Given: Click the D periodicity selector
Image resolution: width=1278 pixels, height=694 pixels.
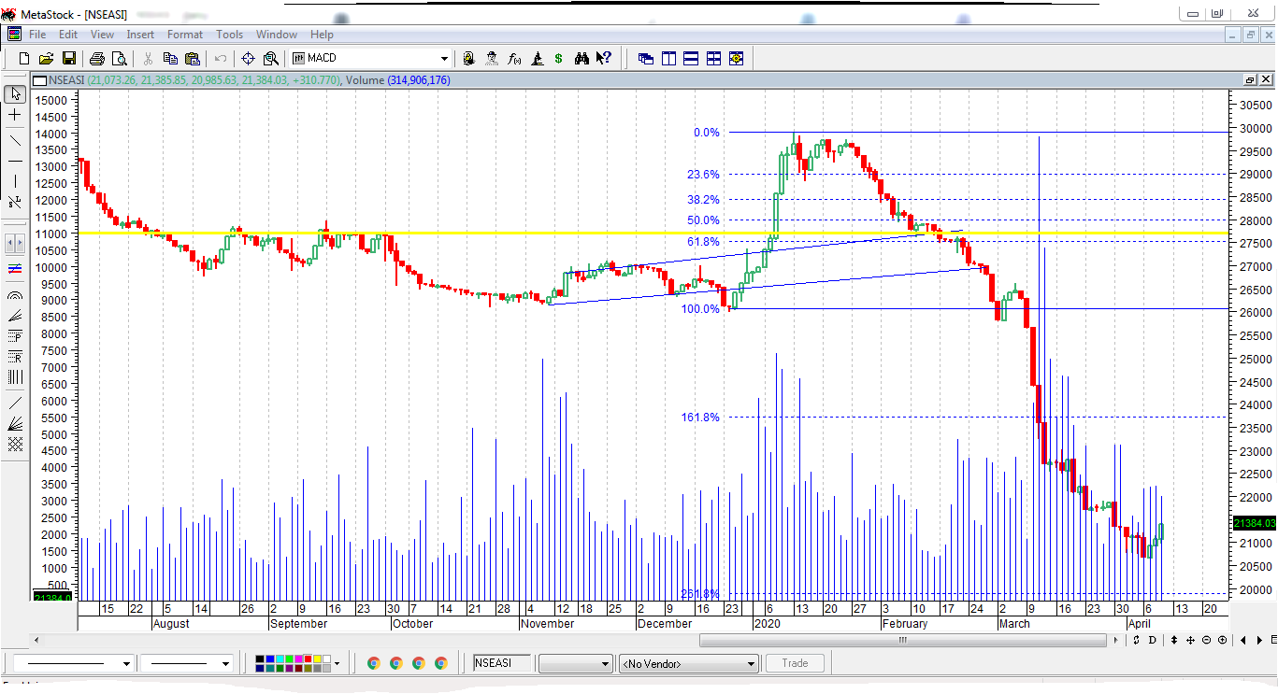Looking at the screenshot, I should (1152, 640).
